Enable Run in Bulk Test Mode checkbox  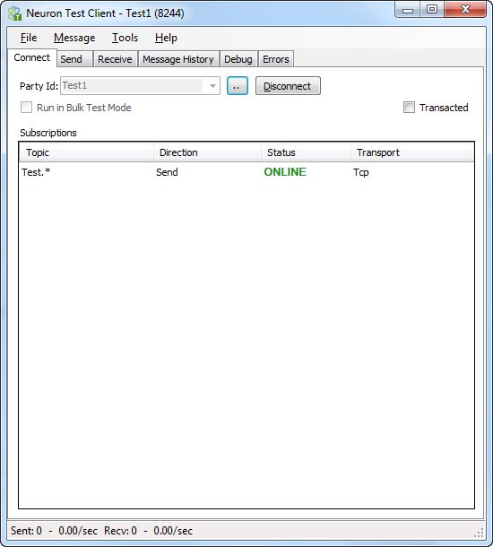tap(27, 108)
